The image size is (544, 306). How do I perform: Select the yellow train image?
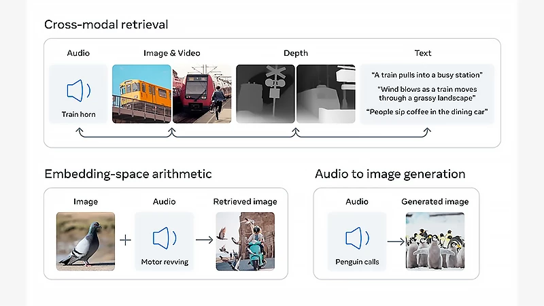[141, 94]
